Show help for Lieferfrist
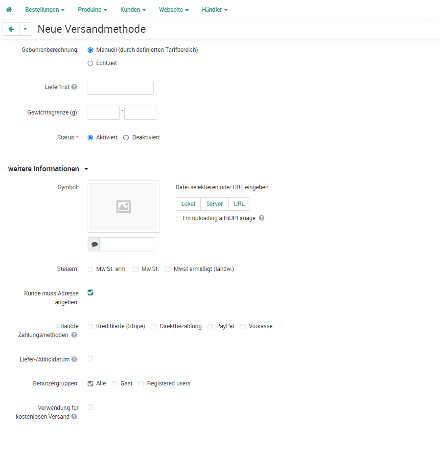 74,87
